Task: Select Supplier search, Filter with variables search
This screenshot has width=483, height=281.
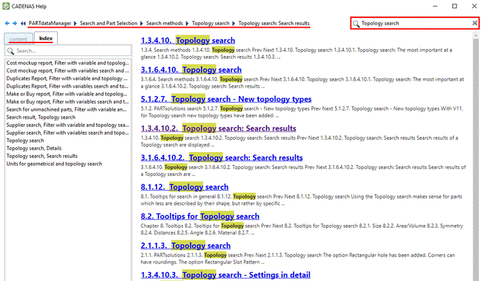Action: click(68, 133)
